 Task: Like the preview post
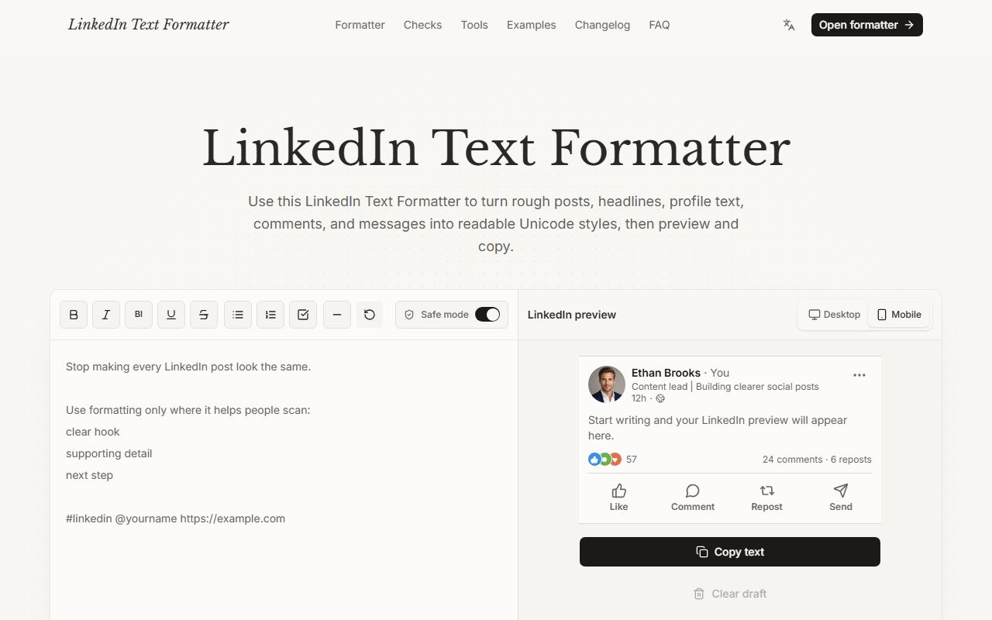coord(618,498)
